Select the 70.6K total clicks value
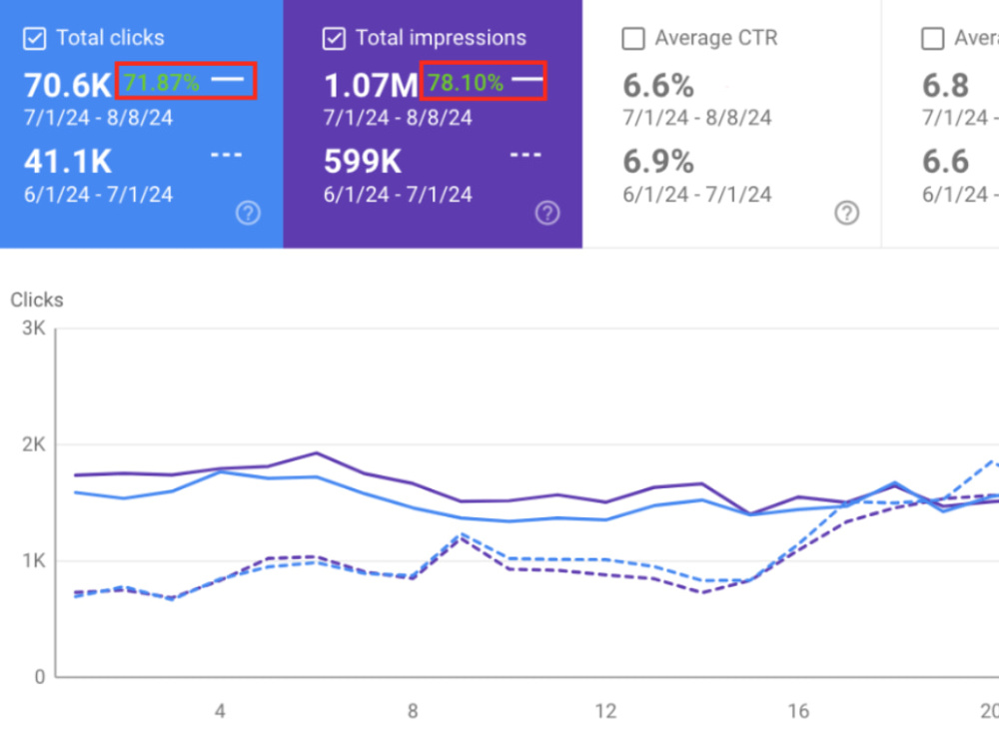The image size is (999, 749). tap(68, 85)
